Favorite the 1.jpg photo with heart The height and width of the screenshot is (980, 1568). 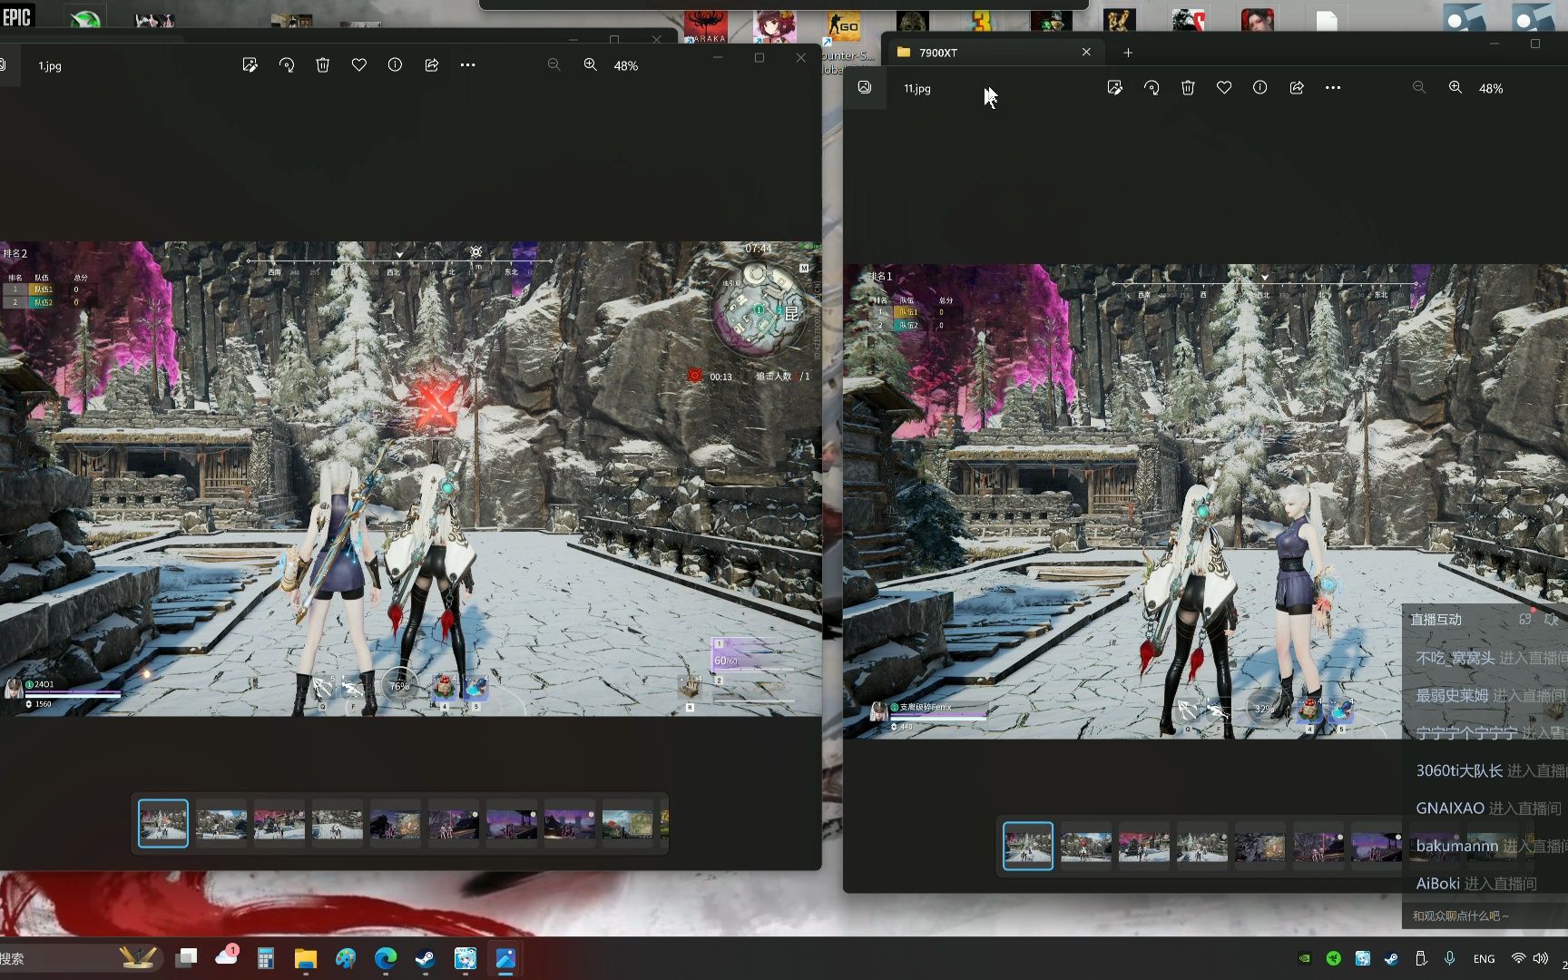pyautogui.click(x=358, y=65)
